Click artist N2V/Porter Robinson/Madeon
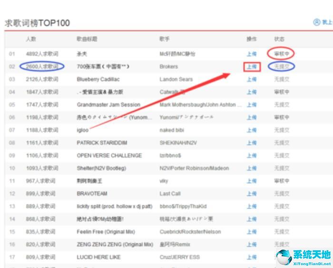This screenshot has height=268, width=333. click(x=194, y=168)
